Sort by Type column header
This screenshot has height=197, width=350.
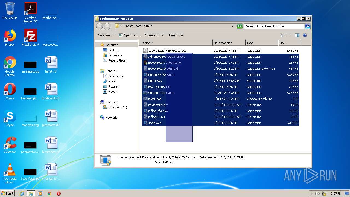pos(262,43)
